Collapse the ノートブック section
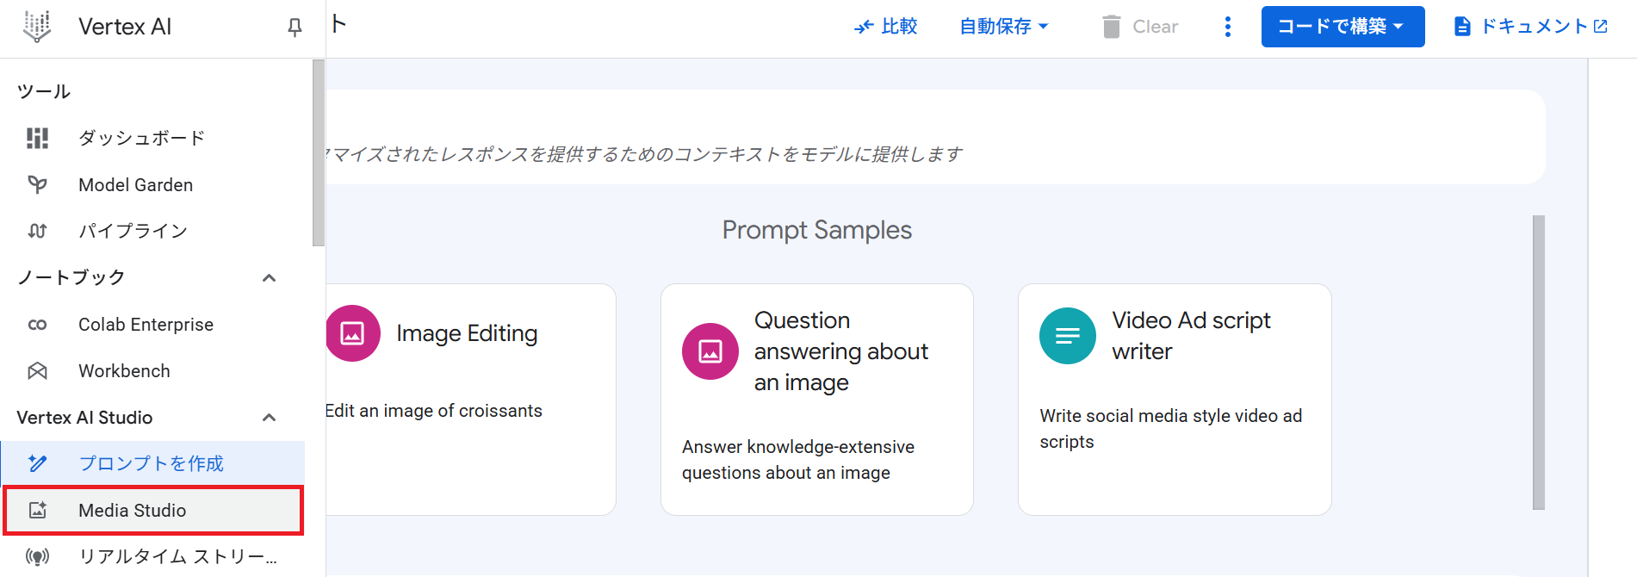 [x=269, y=278]
